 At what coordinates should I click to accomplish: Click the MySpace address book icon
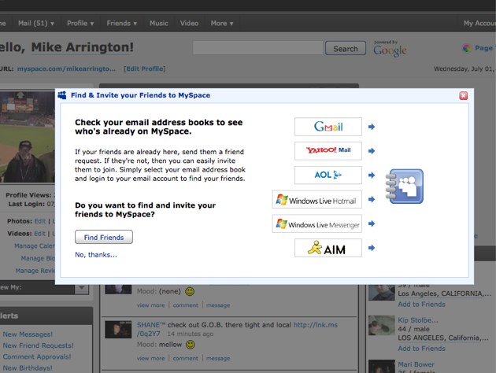point(405,186)
